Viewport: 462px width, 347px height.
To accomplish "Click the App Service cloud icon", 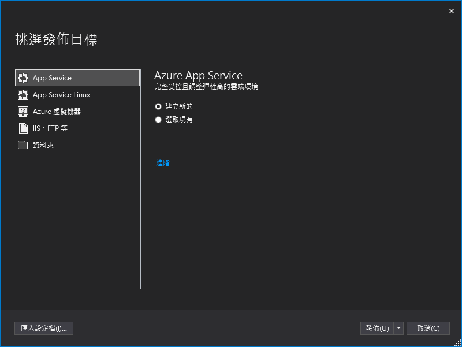I will [23, 78].
